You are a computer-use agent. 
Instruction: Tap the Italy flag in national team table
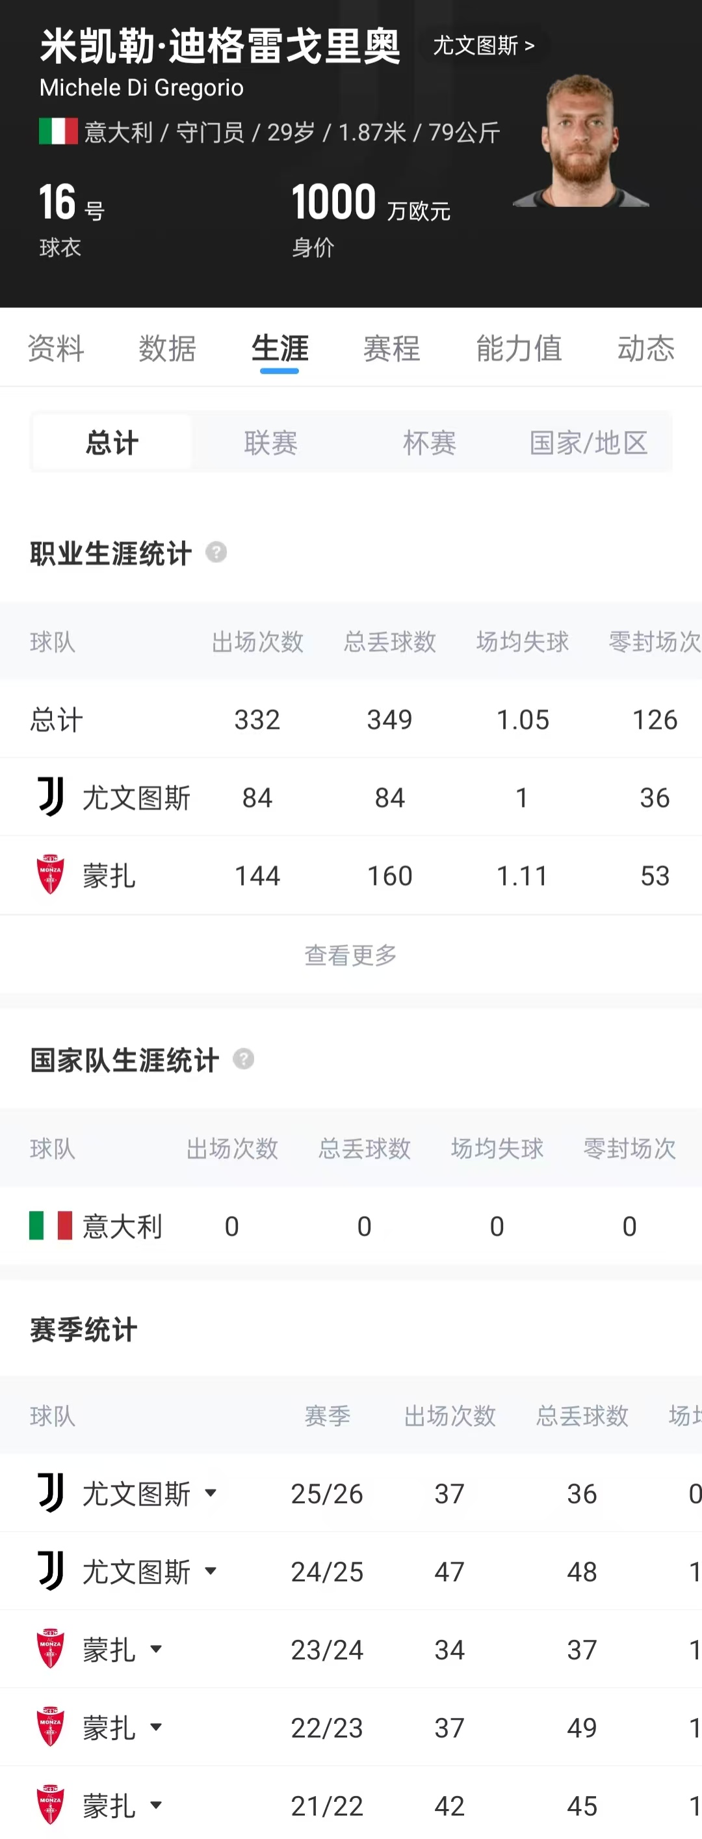click(x=51, y=1225)
